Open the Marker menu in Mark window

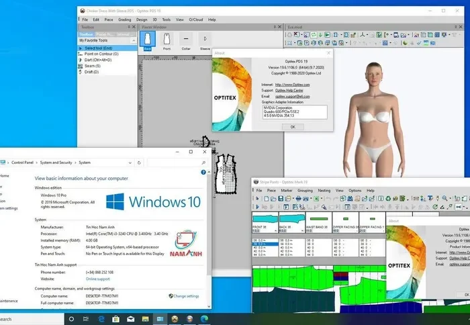[x=286, y=191]
